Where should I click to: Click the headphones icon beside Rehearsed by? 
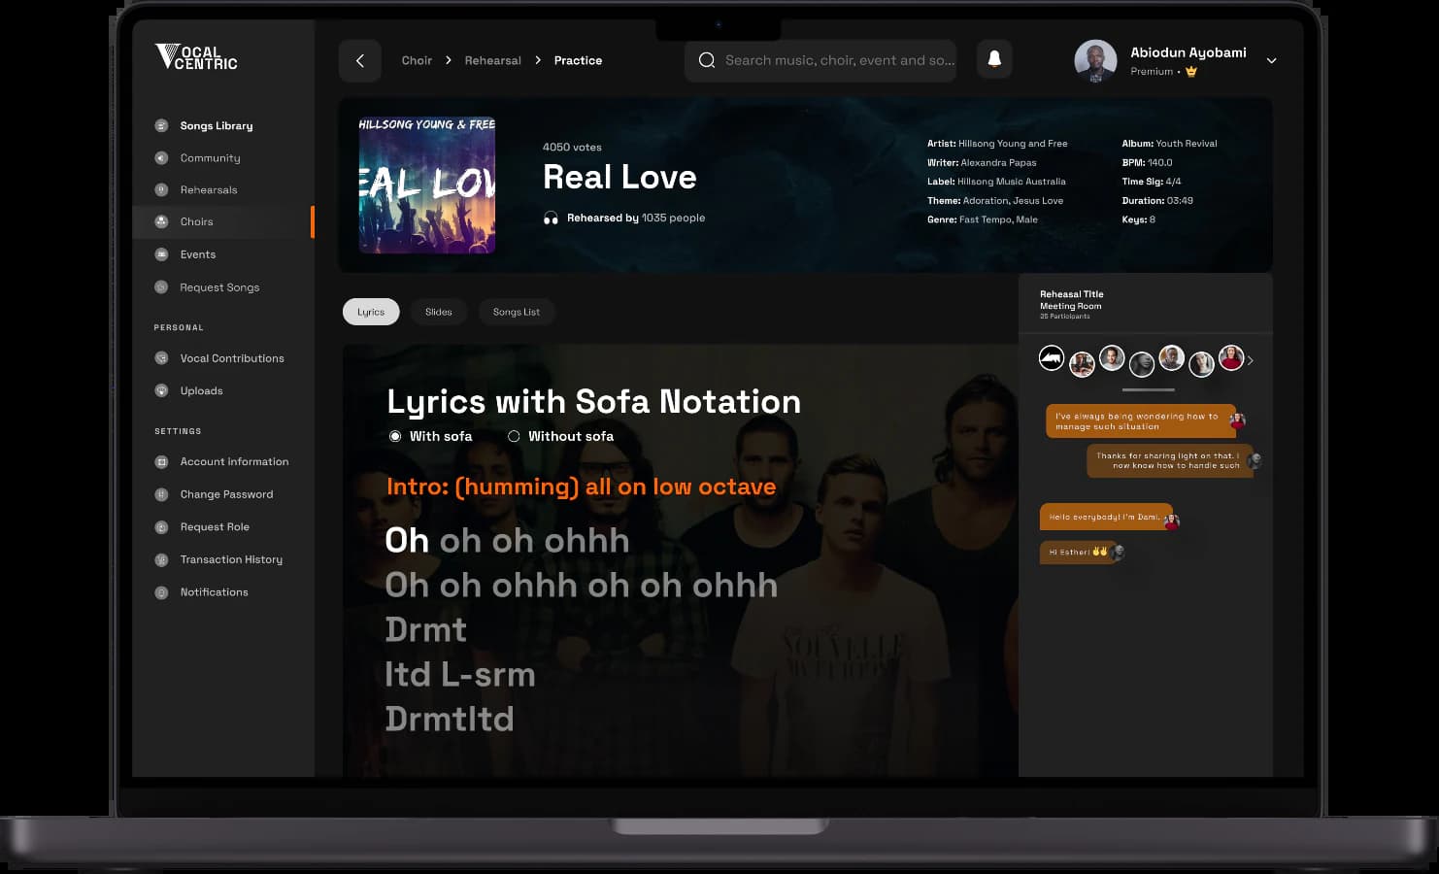pos(551,218)
